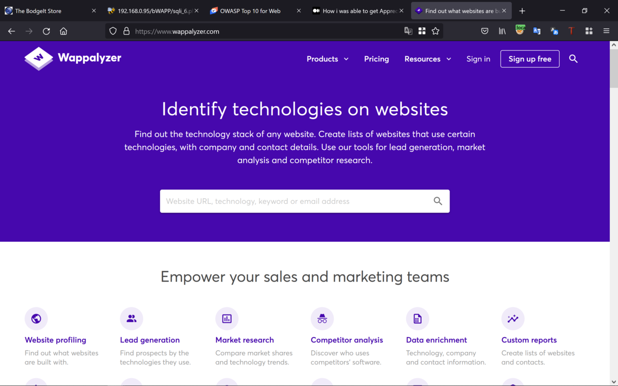Open the Pocket save icon
Viewport: 618px width, 386px height.
tap(485, 31)
